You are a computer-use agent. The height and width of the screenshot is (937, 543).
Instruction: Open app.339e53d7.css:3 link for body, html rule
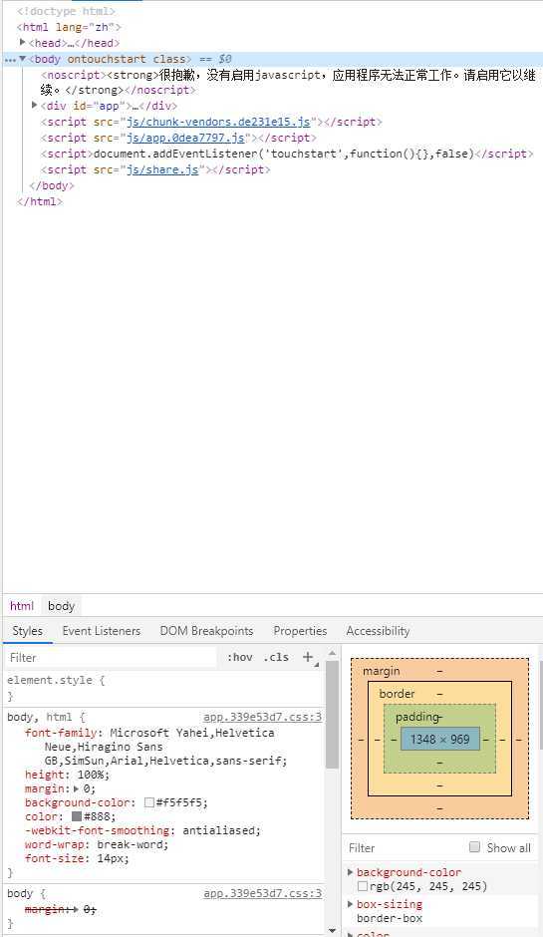tap(262, 717)
